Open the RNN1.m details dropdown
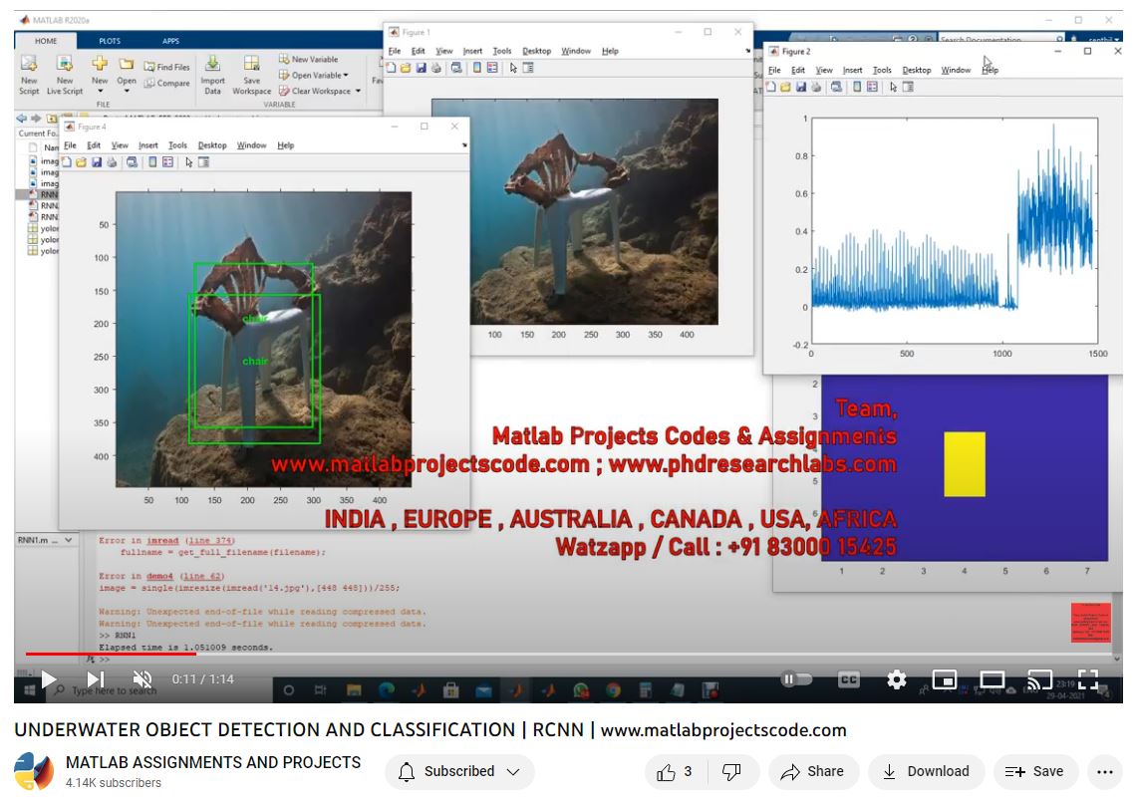This screenshot has width=1136, height=803. [68, 540]
